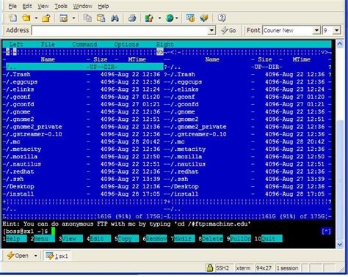The image size is (348, 277).
Task: Click the terminal scrollbar up arrow
Action: [340, 44]
